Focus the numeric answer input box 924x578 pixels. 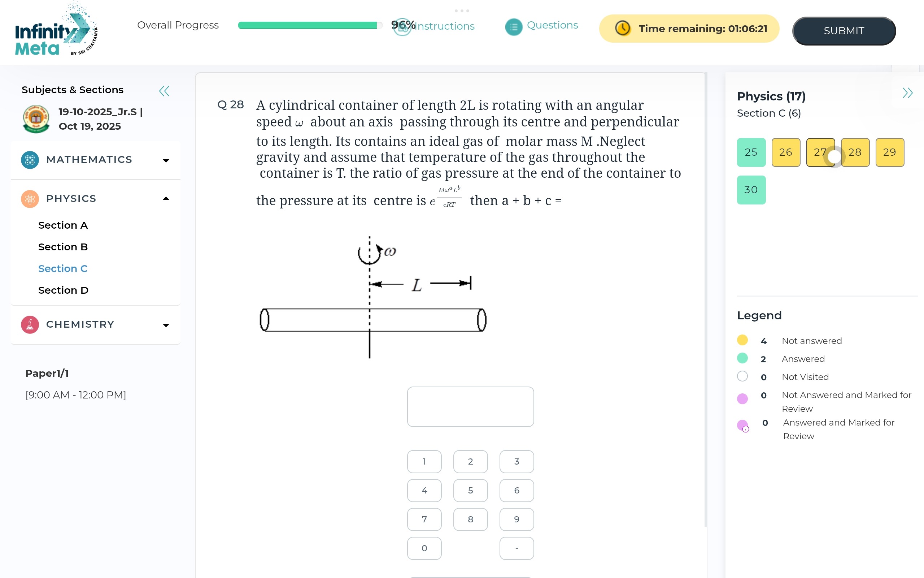tap(470, 406)
